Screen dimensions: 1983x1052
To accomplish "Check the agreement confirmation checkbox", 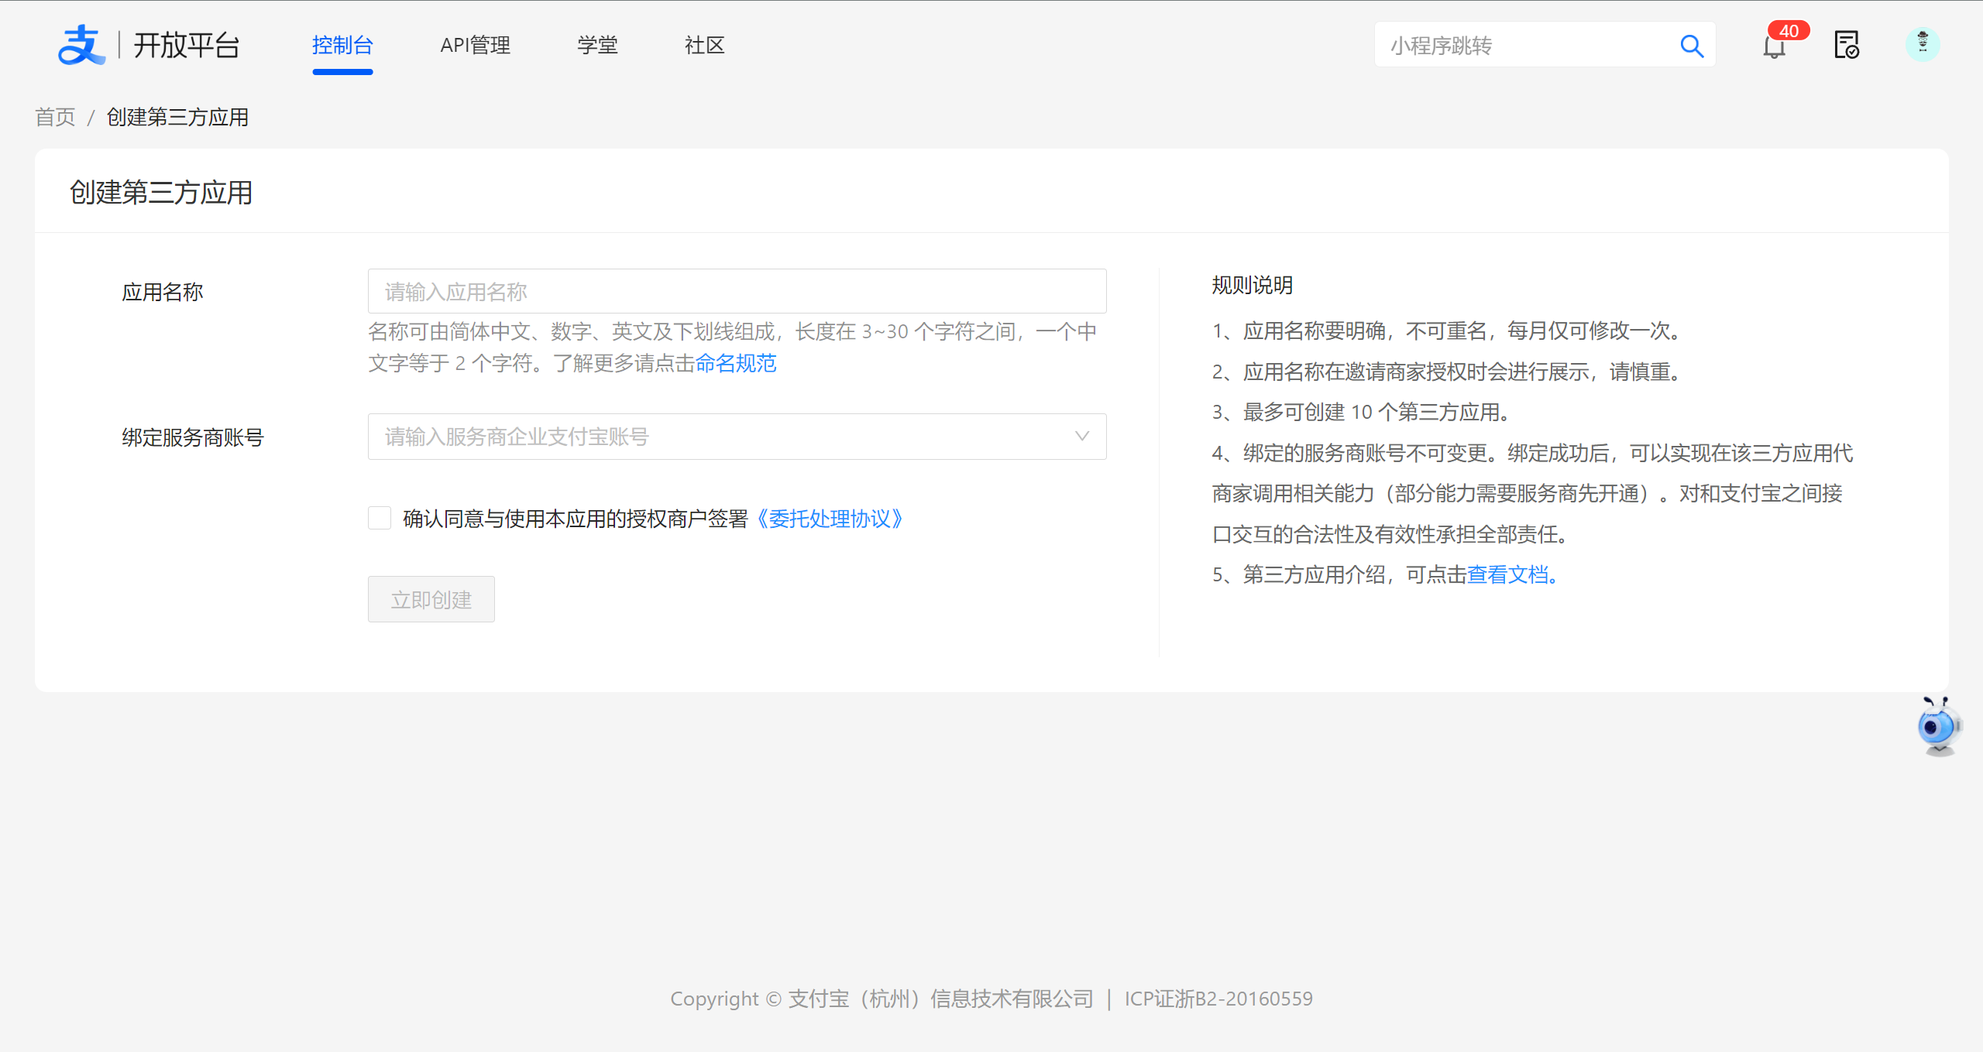I will click(x=380, y=518).
